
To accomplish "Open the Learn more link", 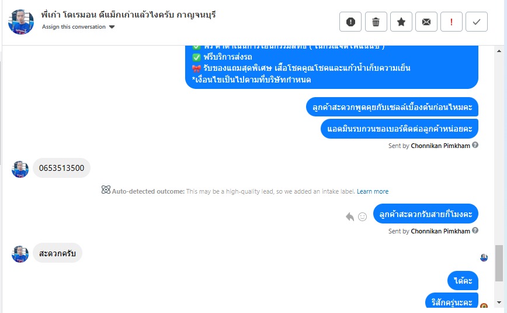I will point(373,191).
